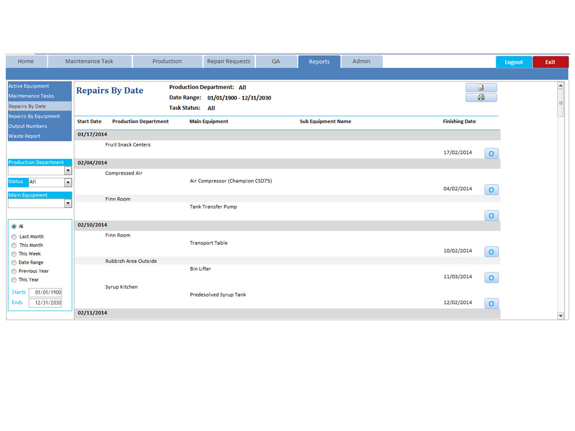Click the Logout button
575x431 pixels.
coord(513,62)
